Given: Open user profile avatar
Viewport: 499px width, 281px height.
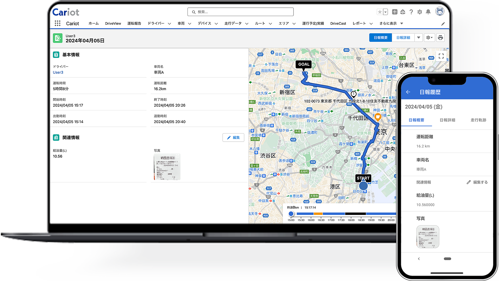Looking at the screenshot, I should (440, 11).
